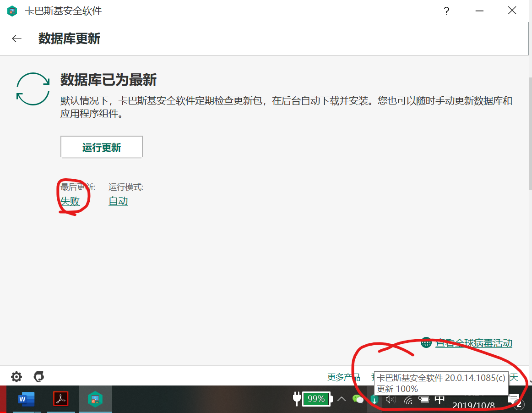Open the support headset icon
The image size is (532, 413).
(39, 377)
